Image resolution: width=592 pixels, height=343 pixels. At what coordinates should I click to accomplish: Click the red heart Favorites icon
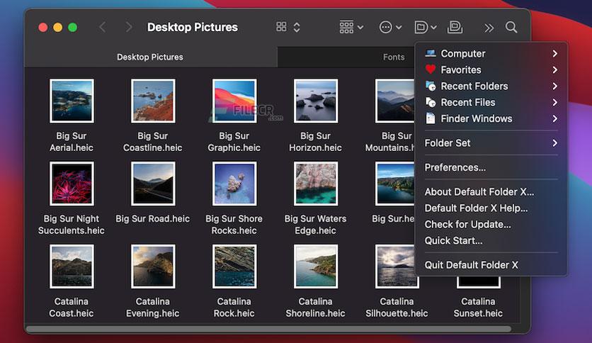pos(431,69)
